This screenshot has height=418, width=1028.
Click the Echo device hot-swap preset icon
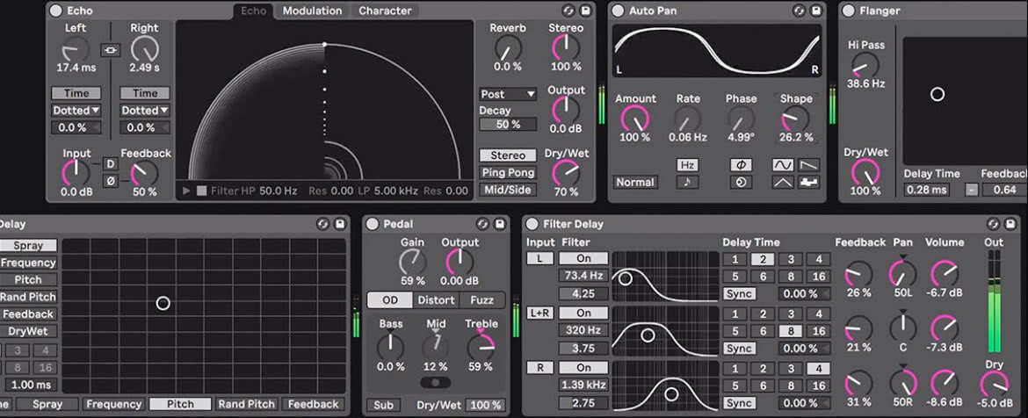pos(568,11)
